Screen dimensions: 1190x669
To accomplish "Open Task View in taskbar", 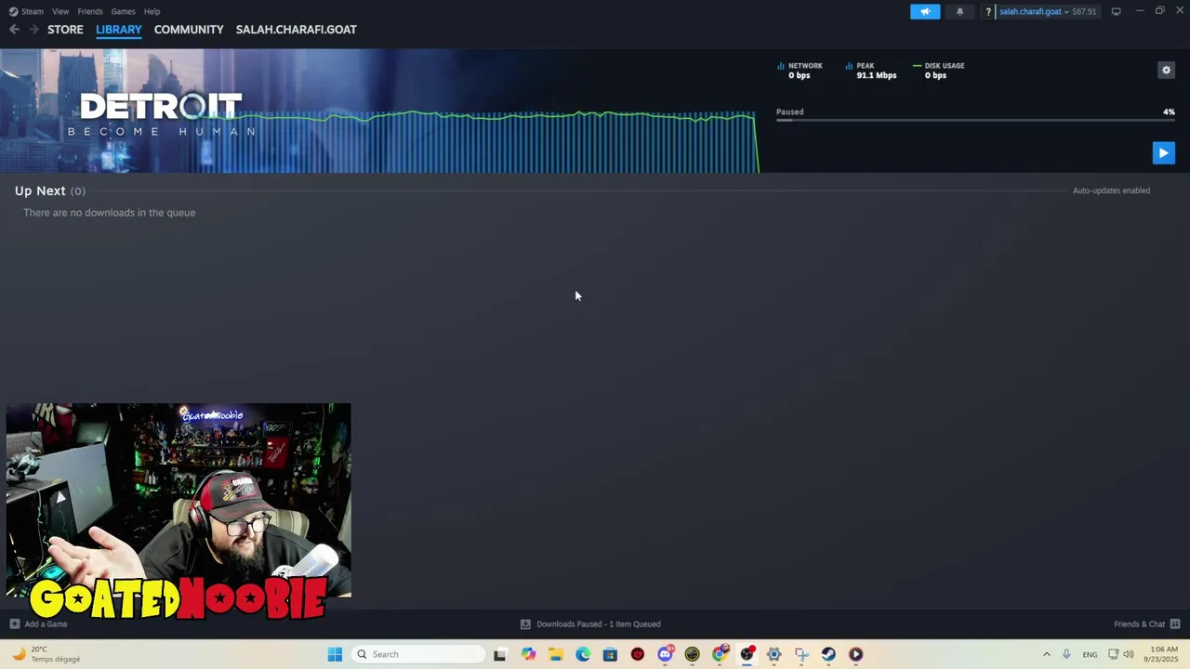I will click(x=499, y=654).
